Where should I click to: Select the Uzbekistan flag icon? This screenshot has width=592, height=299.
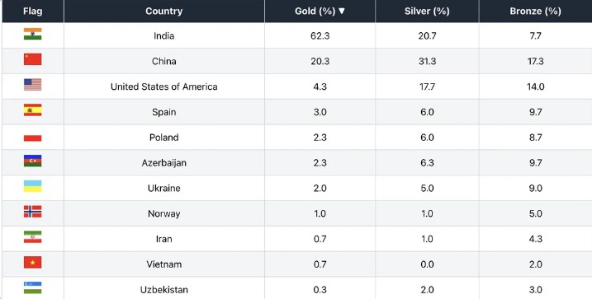point(33,287)
